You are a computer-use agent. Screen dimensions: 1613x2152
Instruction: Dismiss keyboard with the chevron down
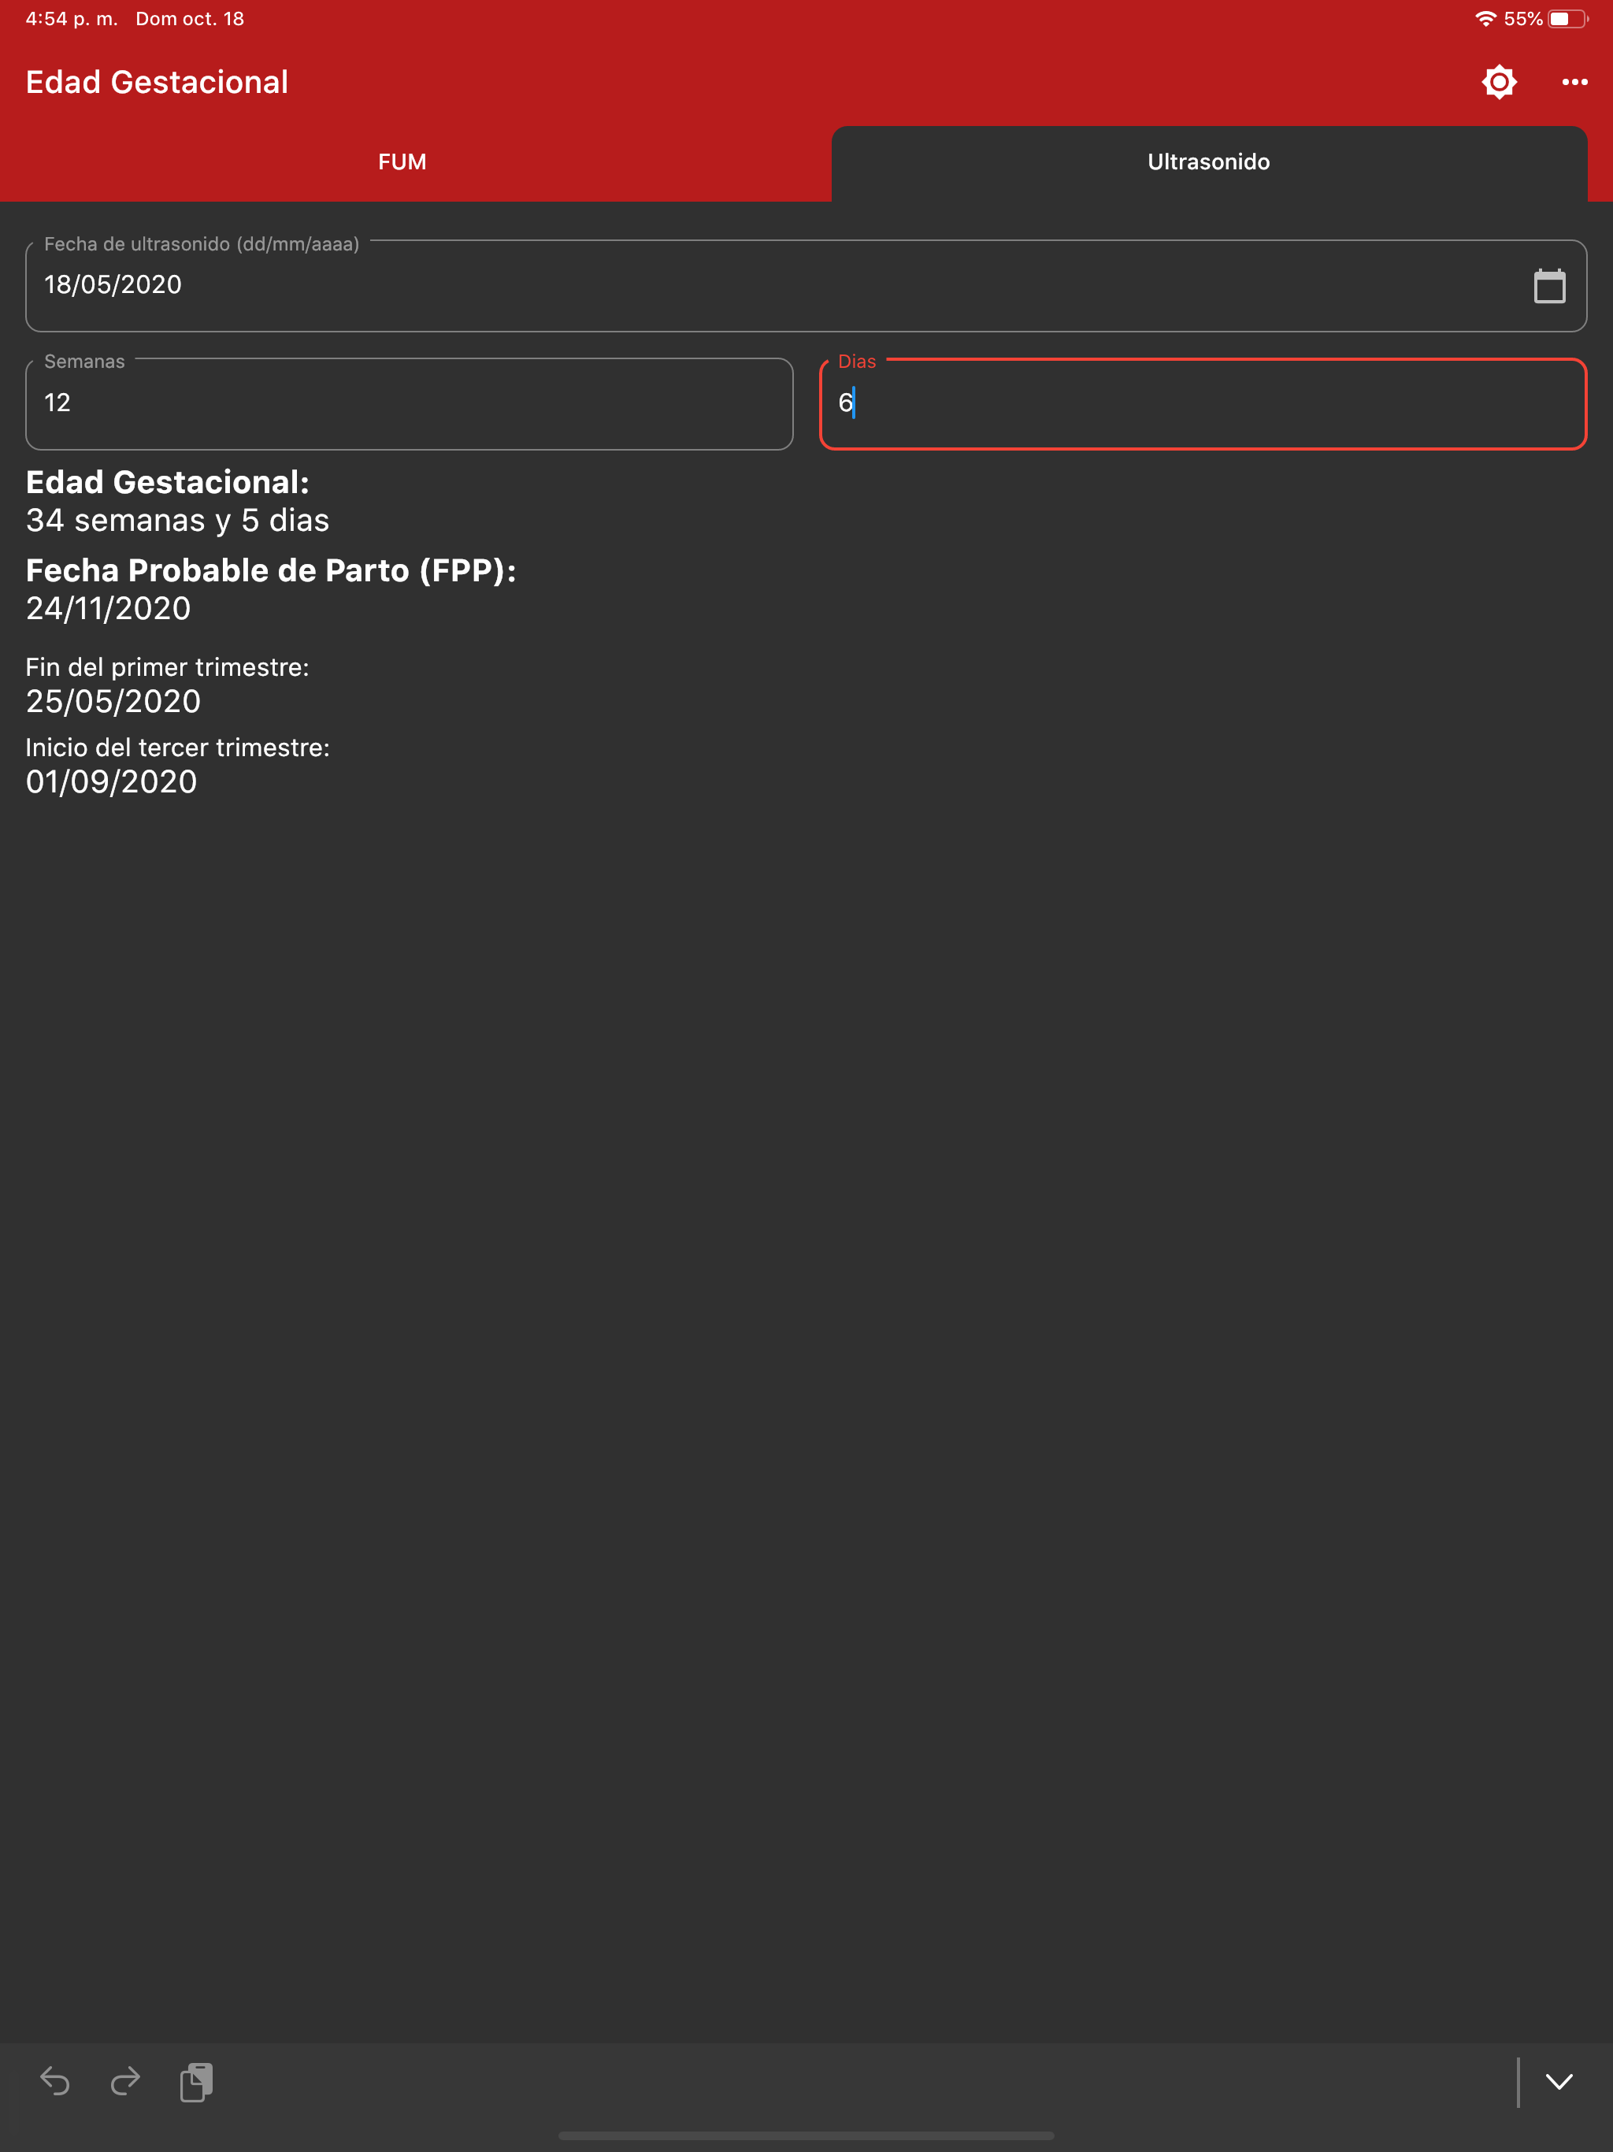pos(1559,2081)
